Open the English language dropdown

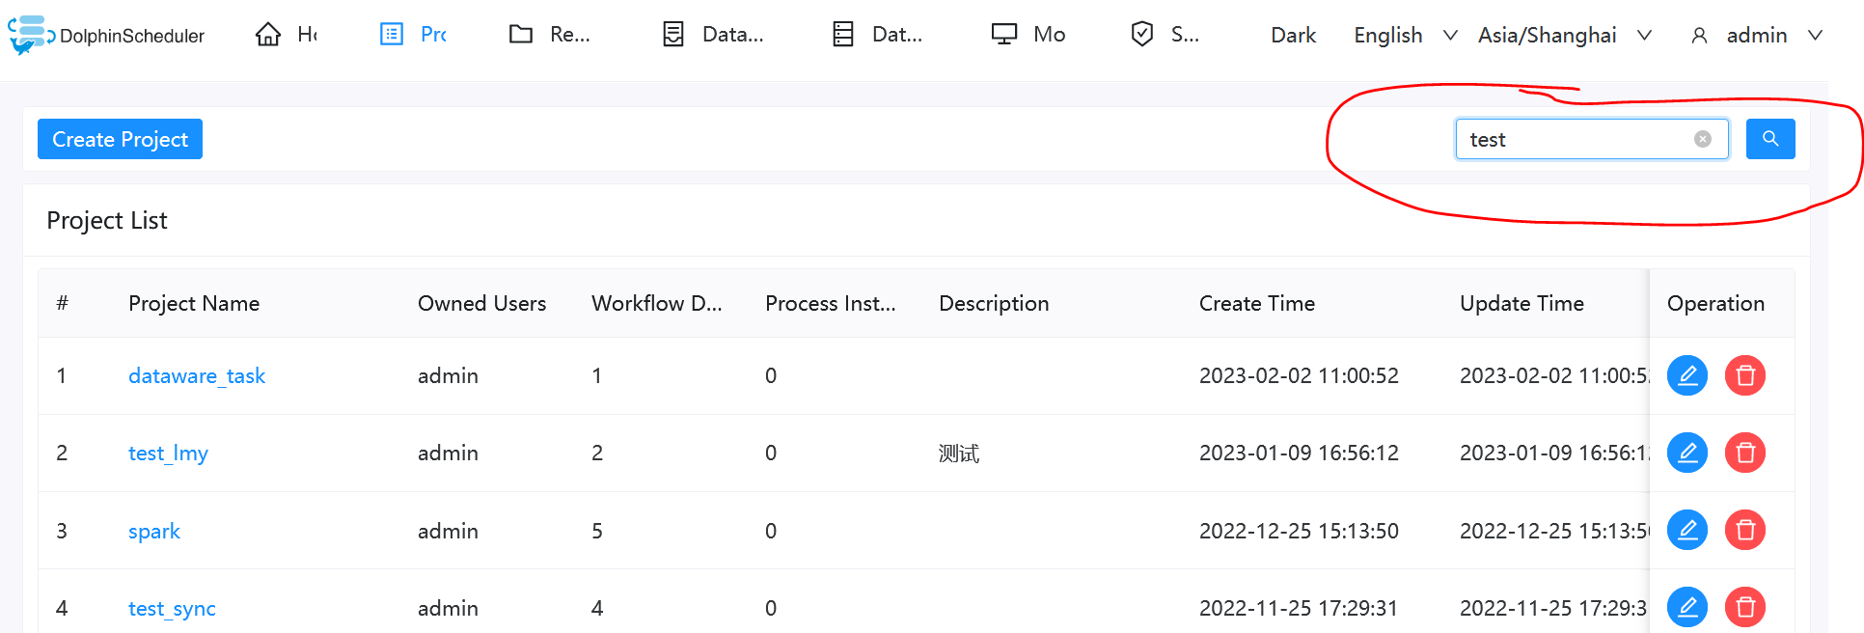coord(1405,35)
